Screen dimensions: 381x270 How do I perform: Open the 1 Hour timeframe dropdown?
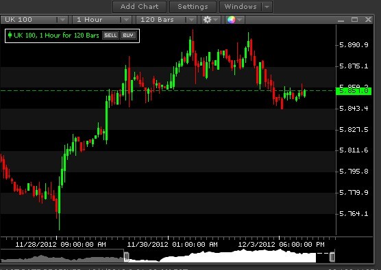(102, 20)
